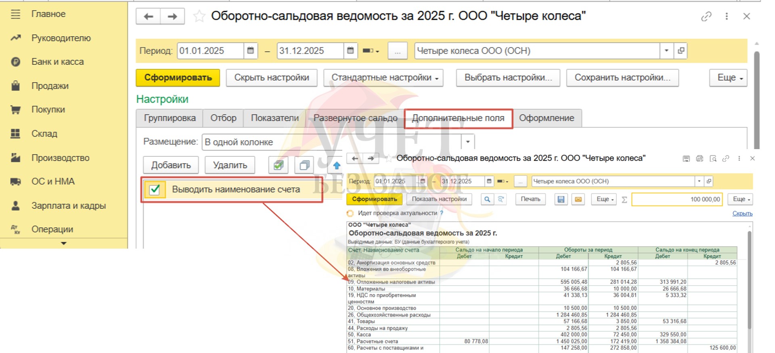Send report by email envelope icon
The image size is (775, 353).
pos(578,199)
